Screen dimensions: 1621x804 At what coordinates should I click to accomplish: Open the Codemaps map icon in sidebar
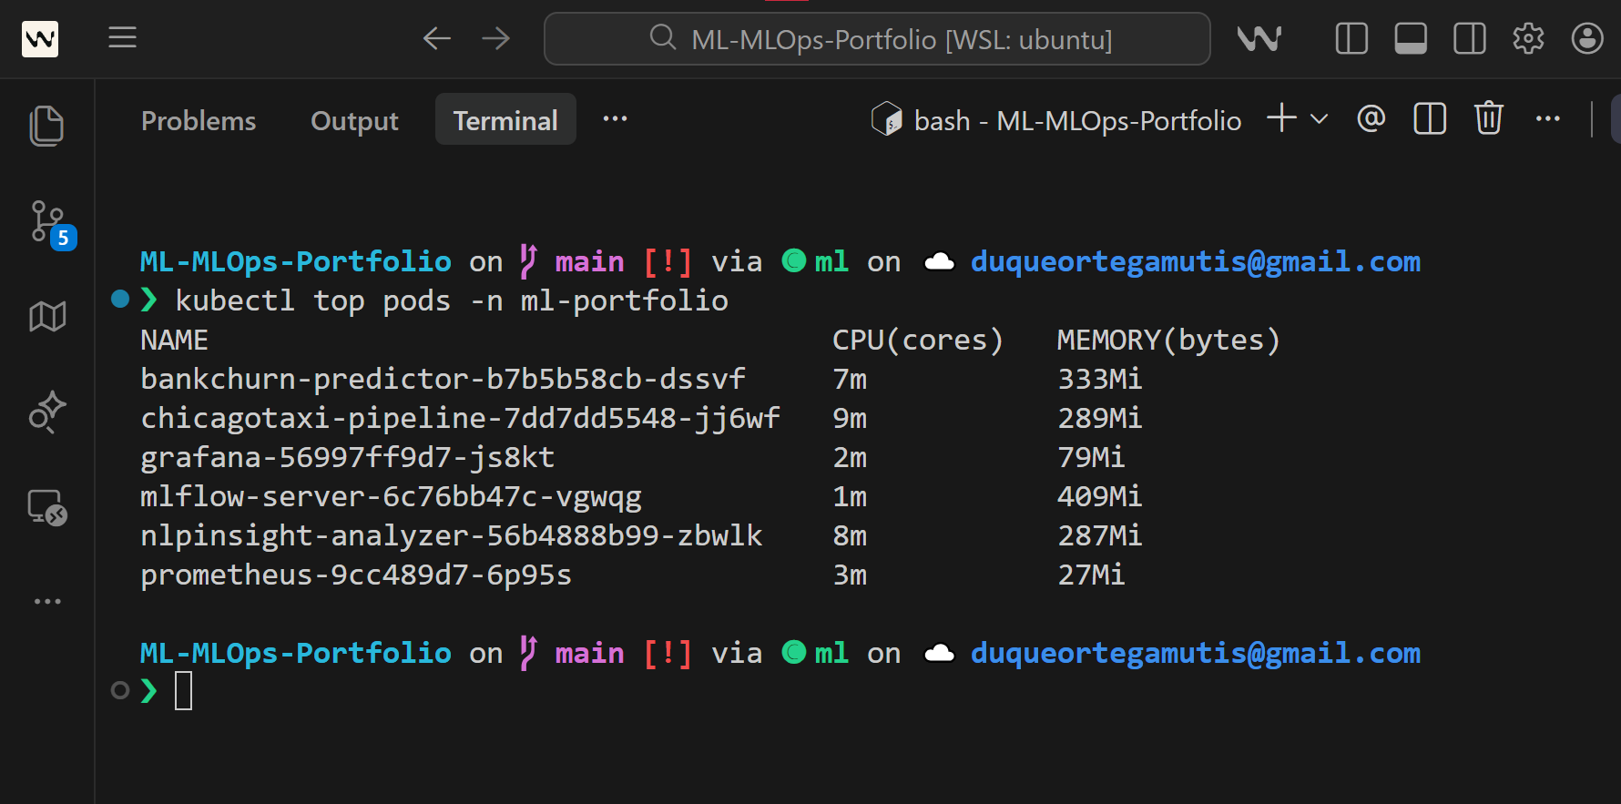click(47, 317)
